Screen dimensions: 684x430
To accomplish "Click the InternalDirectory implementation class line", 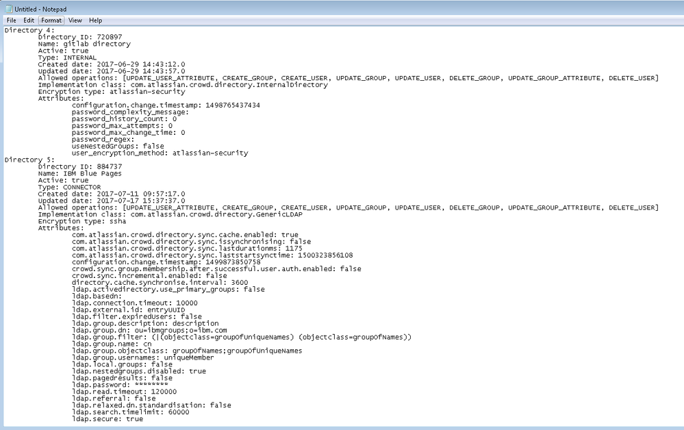I will (183, 85).
